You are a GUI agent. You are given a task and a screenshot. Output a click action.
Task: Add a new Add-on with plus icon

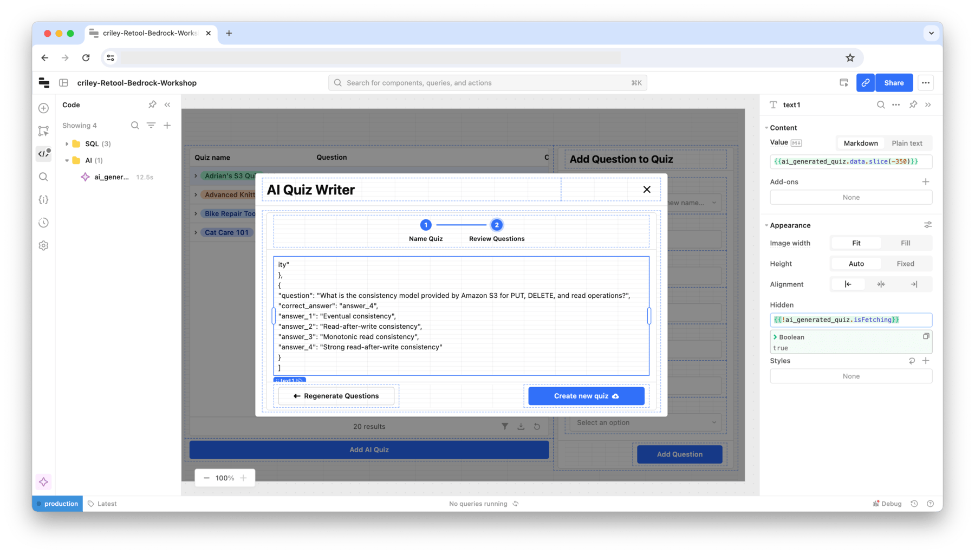(x=926, y=182)
